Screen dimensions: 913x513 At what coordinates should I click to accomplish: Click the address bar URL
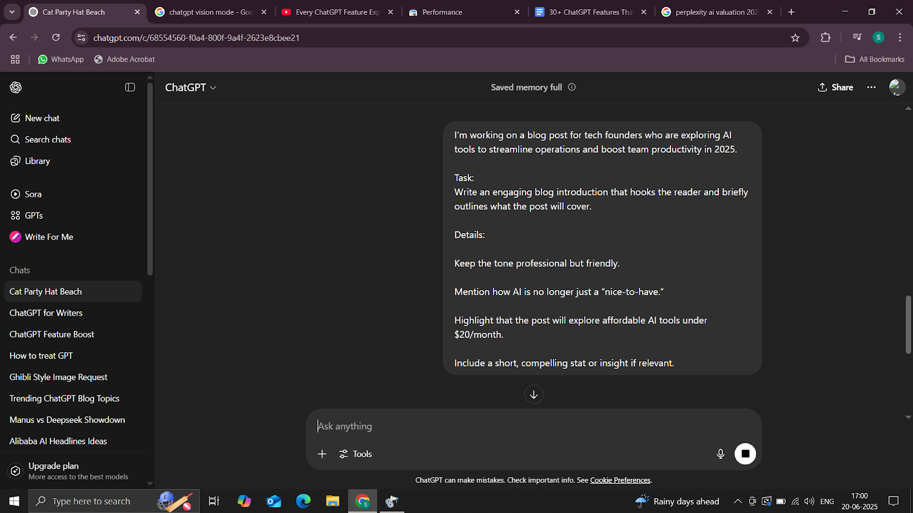tap(196, 38)
